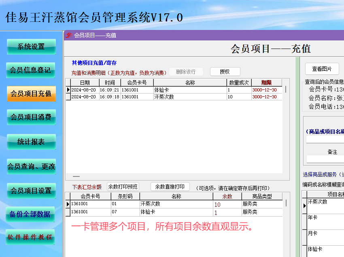Image resolution: width=344 pixels, height=257 pixels.
Task: Select 会员项目充值 in the sidebar
Action: click(31, 94)
